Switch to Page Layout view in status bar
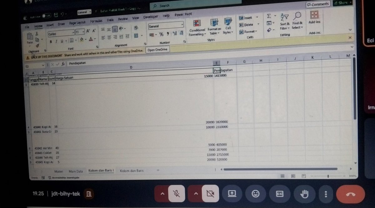The width and height of the screenshot is (375, 208). tap(293, 176)
